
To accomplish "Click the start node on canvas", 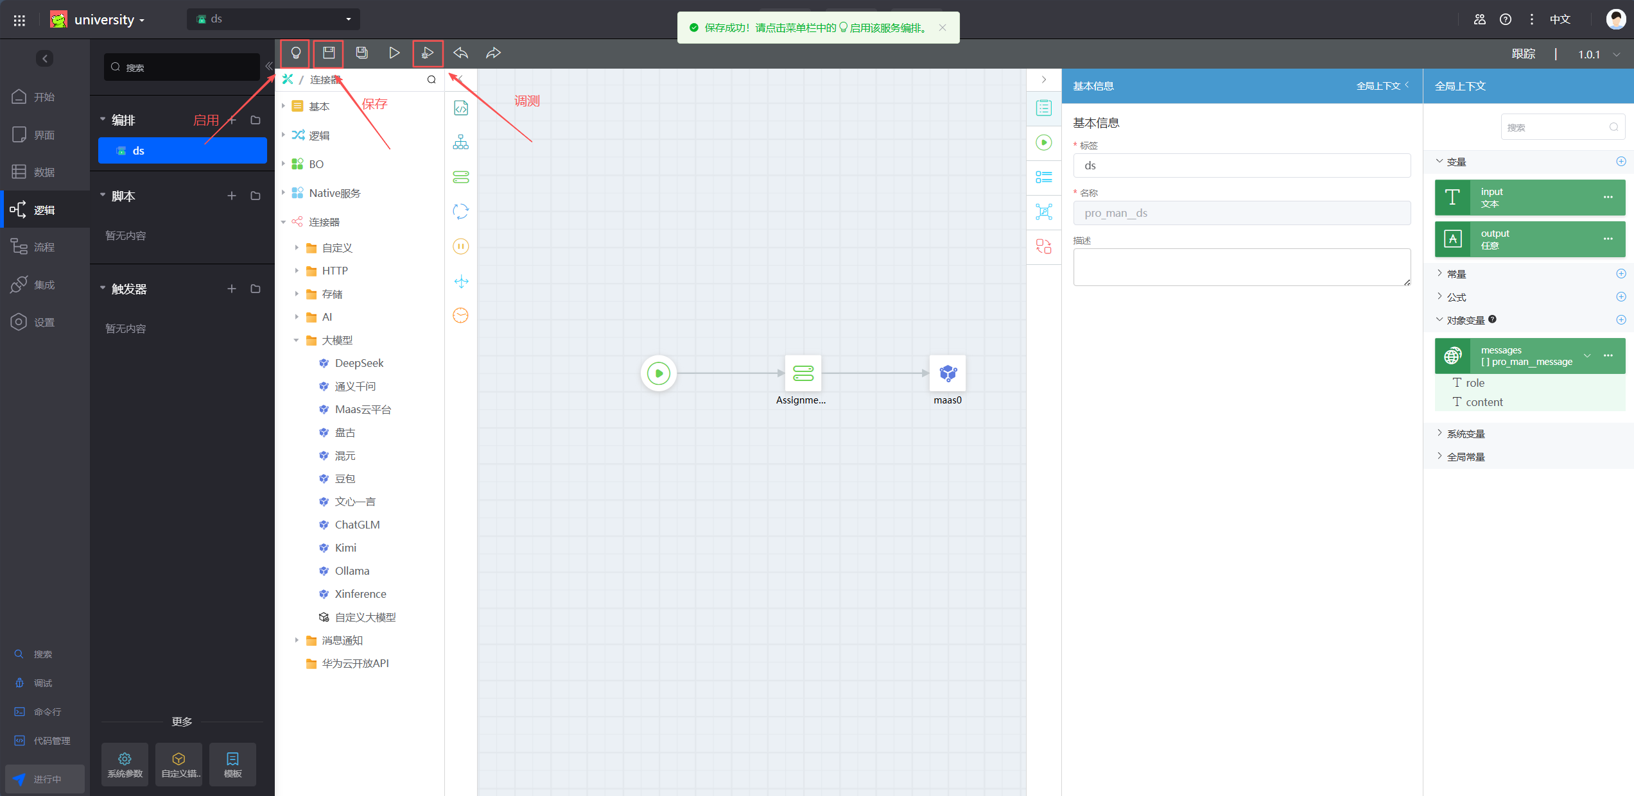I will [x=659, y=373].
